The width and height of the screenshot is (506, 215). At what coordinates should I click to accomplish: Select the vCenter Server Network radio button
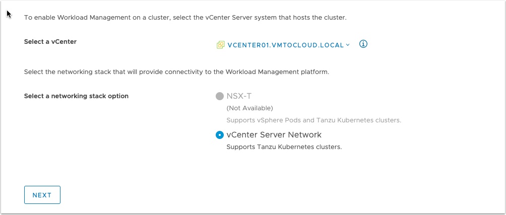tap(220, 135)
